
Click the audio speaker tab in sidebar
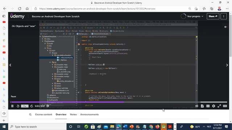(4, 113)
